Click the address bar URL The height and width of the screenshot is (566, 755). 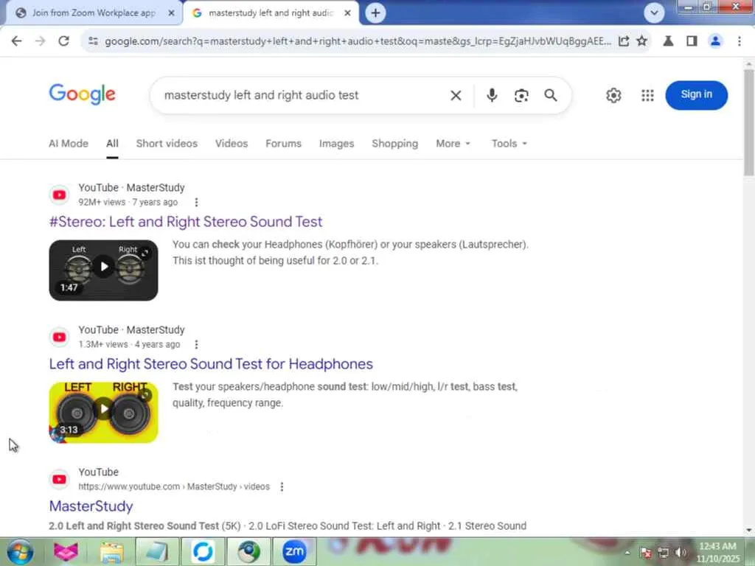tap(358, 41)
